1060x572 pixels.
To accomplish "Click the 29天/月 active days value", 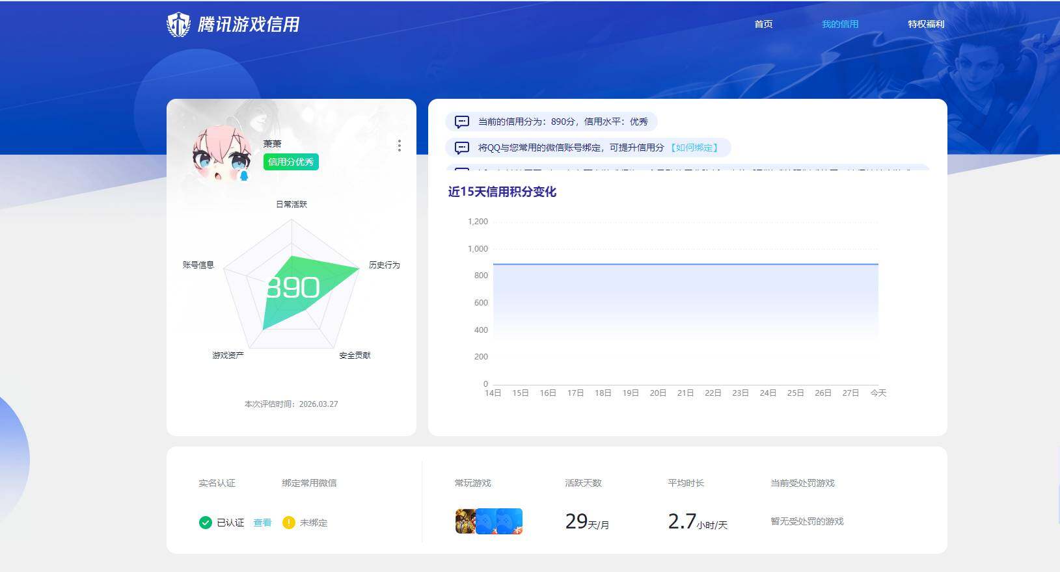I will click(587, 521).
